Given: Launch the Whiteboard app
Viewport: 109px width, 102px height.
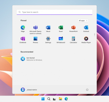Looking at the screenshot, I should pyautogui.click(x=61, y=40).
